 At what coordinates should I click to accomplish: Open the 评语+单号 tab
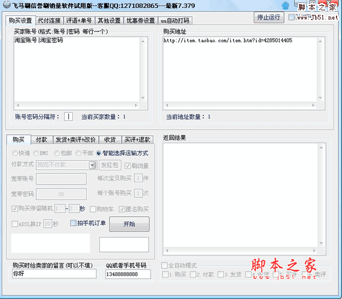(79, 21)
